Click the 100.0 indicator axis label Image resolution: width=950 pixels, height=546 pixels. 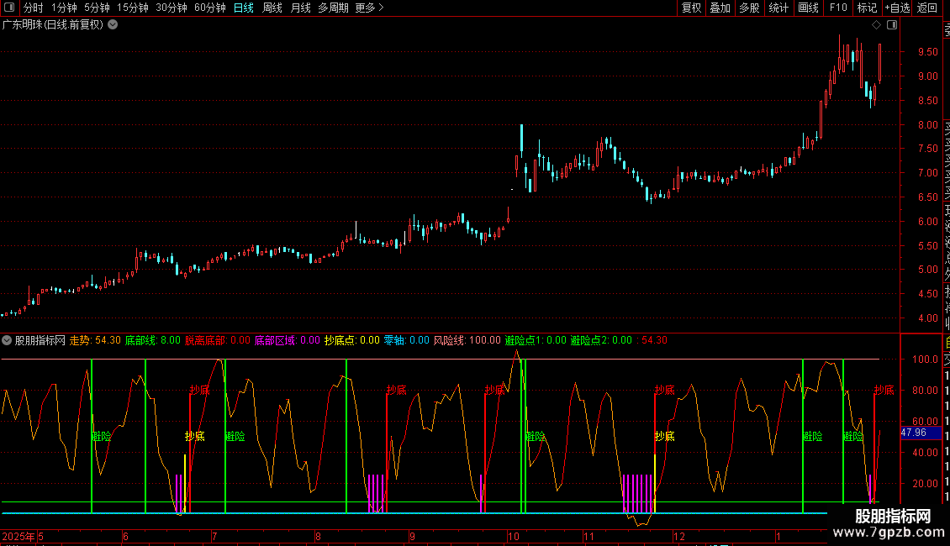(x=926, y=359)
